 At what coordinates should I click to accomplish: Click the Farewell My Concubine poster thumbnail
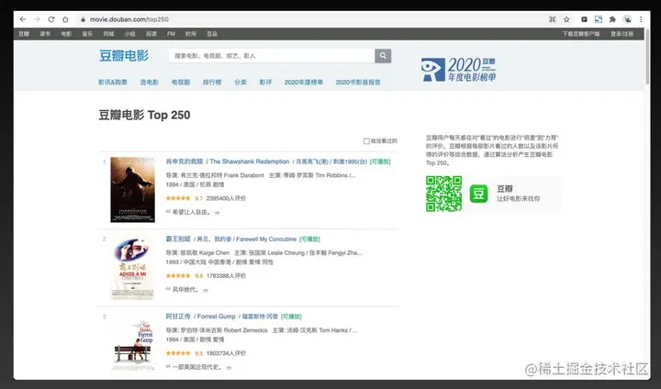tap(132, 267)
